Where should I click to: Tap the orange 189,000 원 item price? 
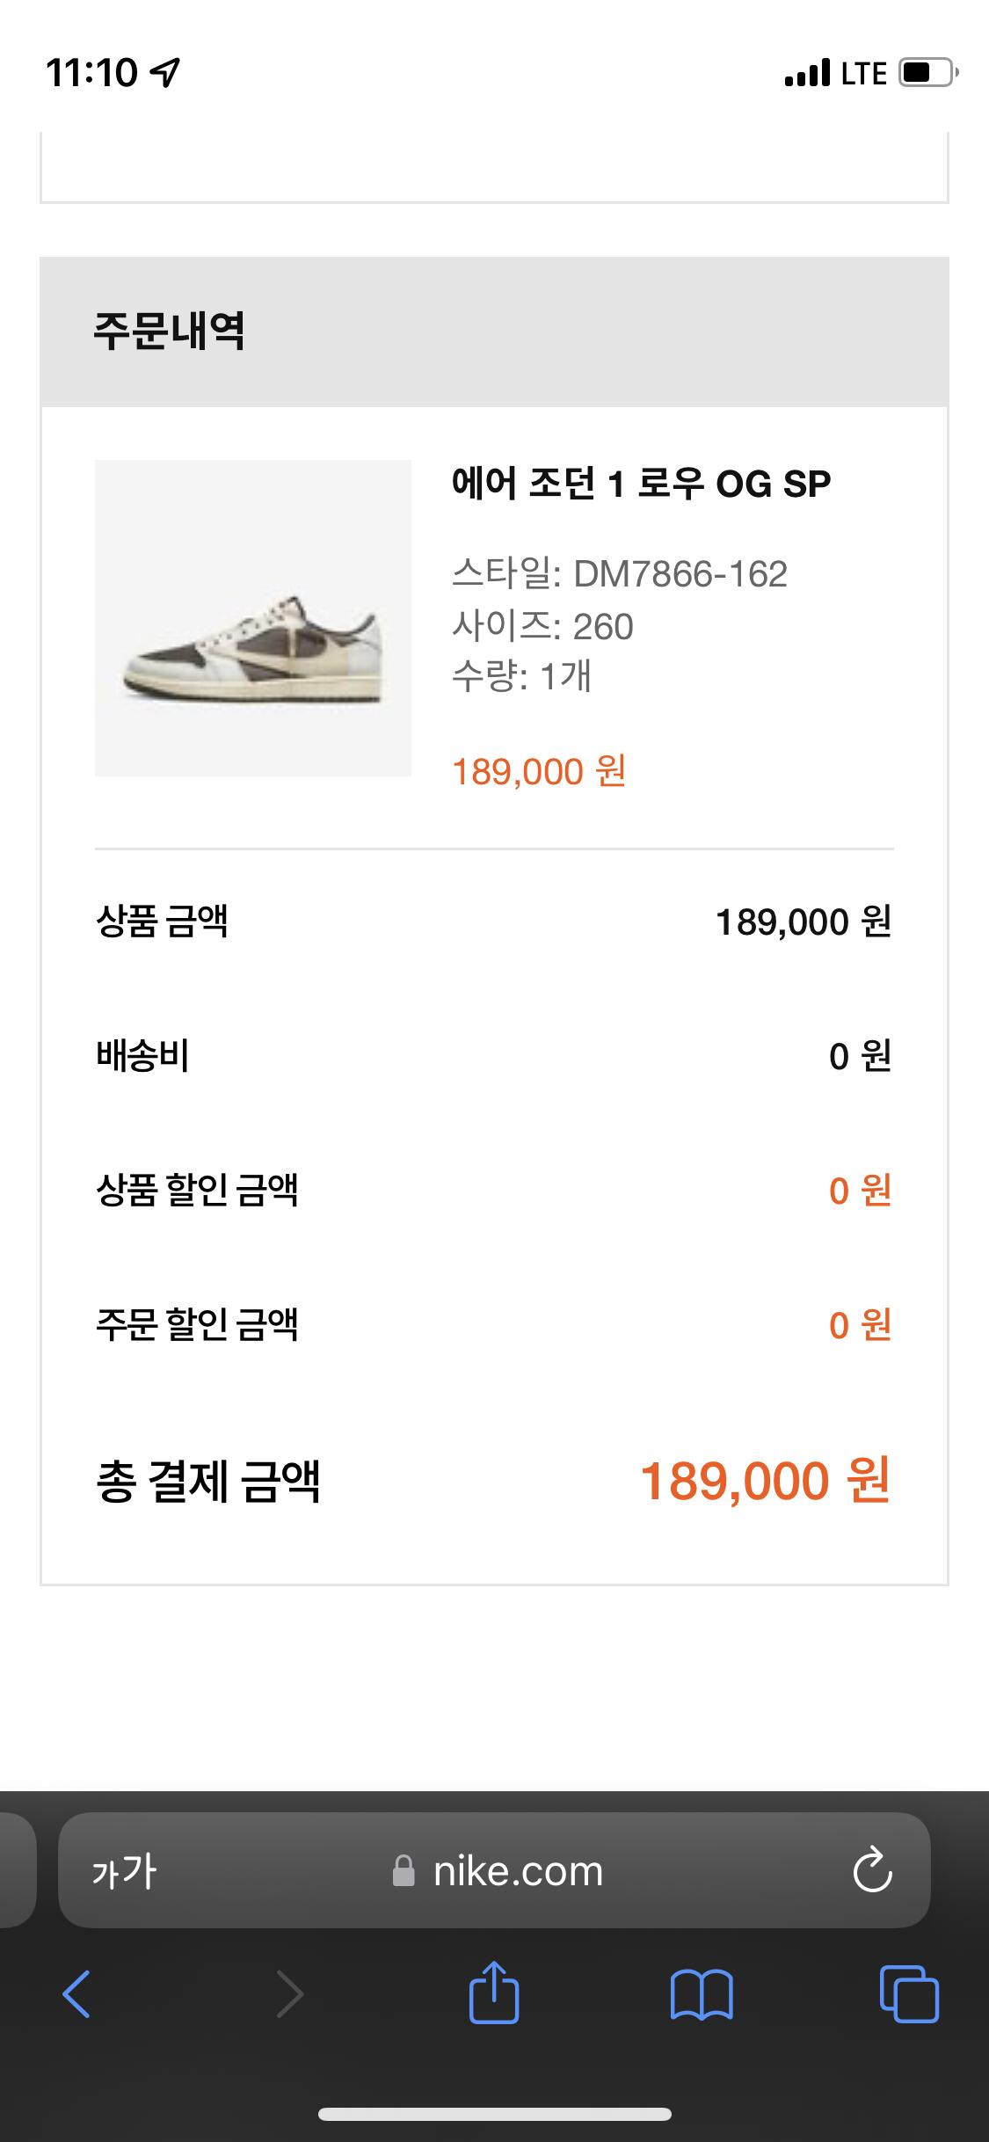click(539, 771)
